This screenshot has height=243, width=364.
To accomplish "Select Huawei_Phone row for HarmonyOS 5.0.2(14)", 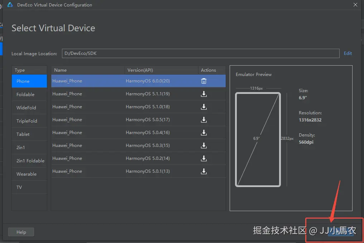I will point(138,158).
